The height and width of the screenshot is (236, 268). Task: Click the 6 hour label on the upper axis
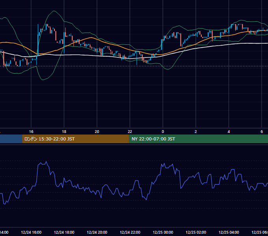click(262, 132)
